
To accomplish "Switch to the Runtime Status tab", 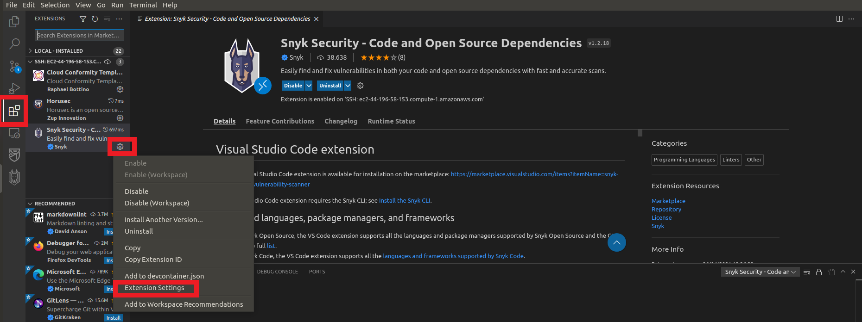I will point(391,121).
